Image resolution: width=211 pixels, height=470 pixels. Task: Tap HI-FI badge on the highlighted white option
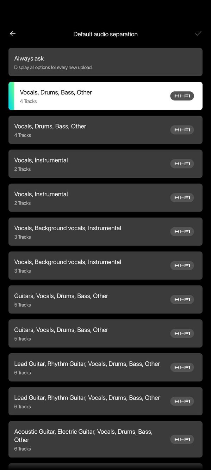pyautogui.click(x=182, y=96)
